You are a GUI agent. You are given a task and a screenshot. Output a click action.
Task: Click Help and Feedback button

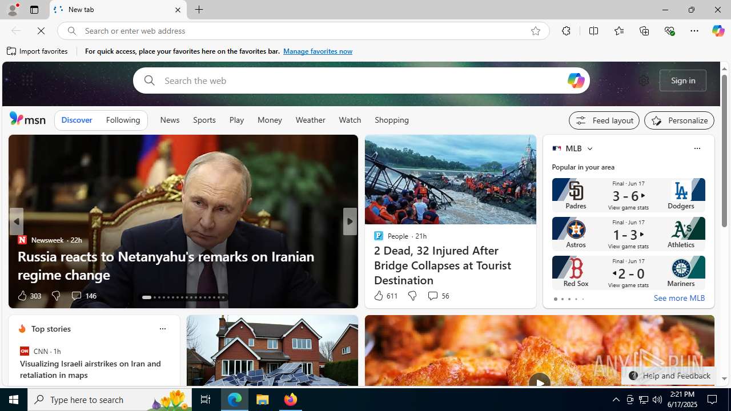point(669,376)
